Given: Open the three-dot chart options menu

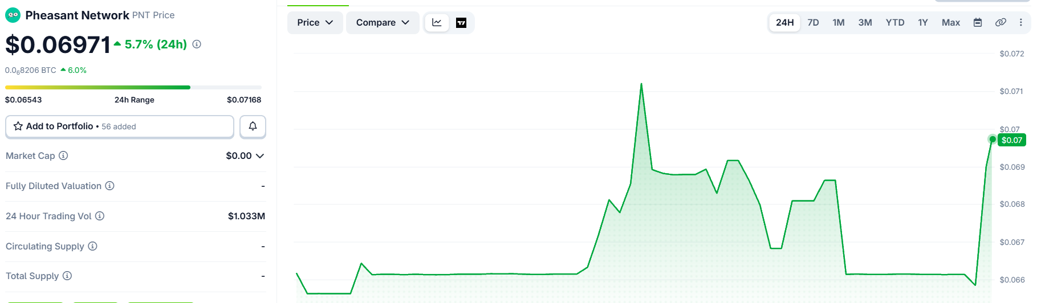Looking at the screenshot, I should tap(1021, 22).
